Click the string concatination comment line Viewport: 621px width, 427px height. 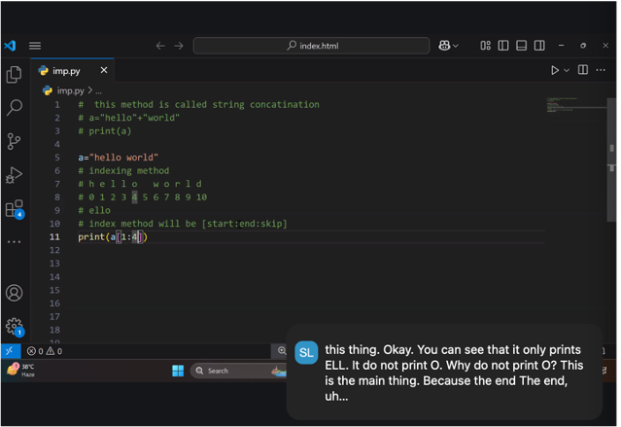click(199, 105)
